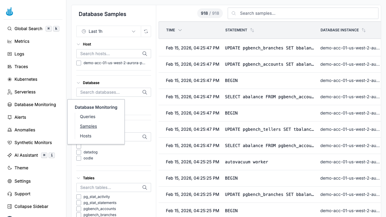Select the Serverless sidebar icon
386x217 pixels.
[9, 92]
